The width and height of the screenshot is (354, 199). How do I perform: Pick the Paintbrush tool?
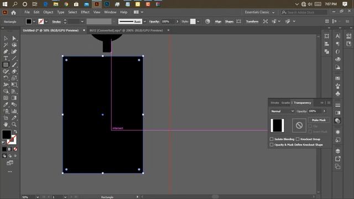click(14, 65)
